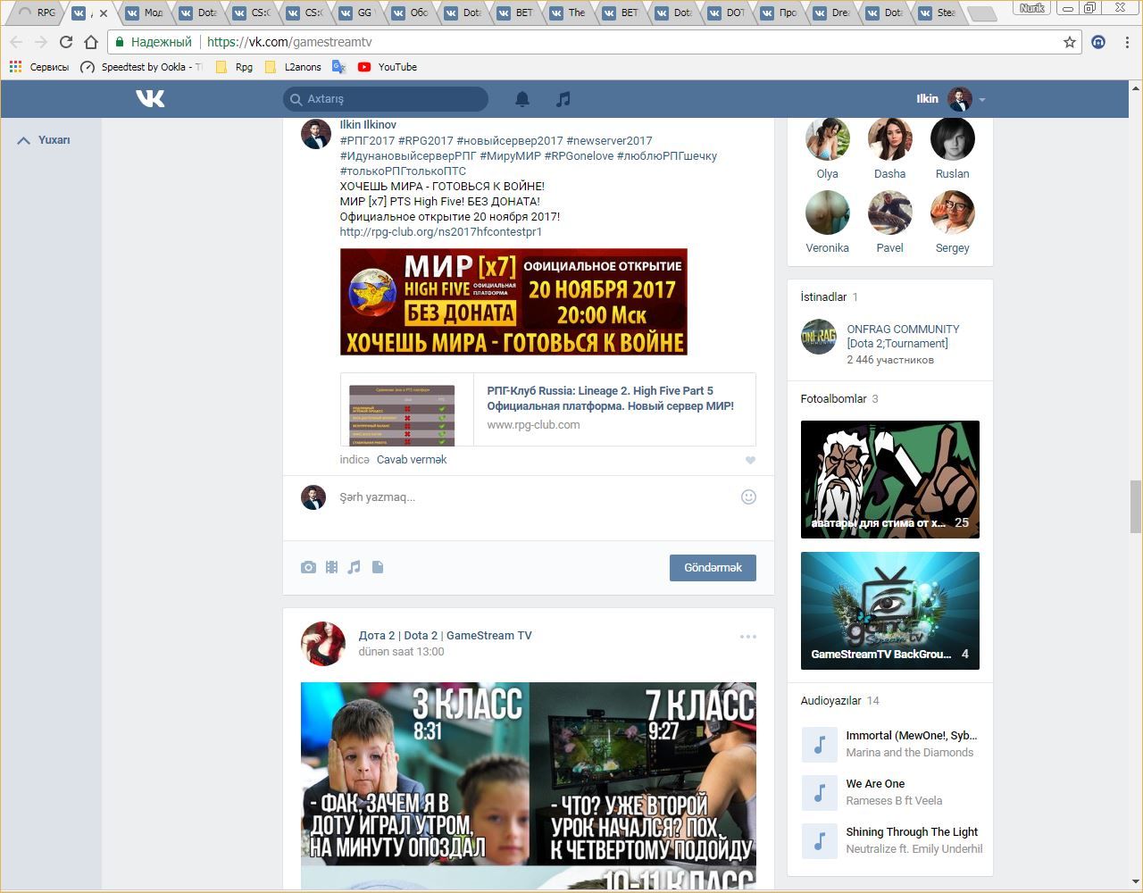The width and height of the screenshot is (1143, 893).
Task: Click Yuxarı to go to top
Action: tap(44, 140)
